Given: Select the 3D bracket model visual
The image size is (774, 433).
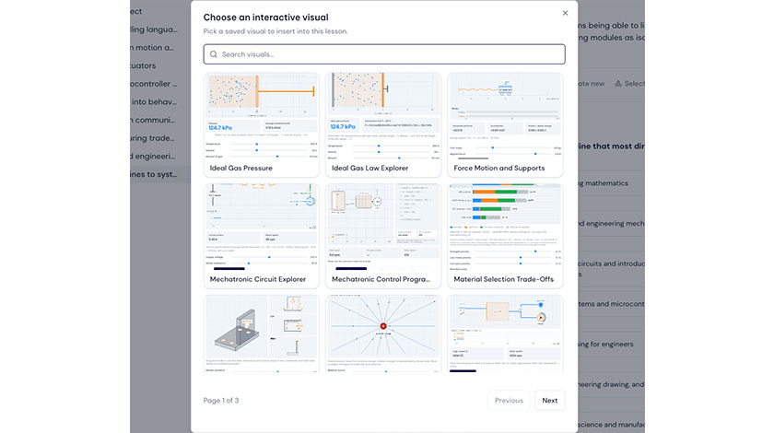Looking at the screenshot, I should point(261,334).
